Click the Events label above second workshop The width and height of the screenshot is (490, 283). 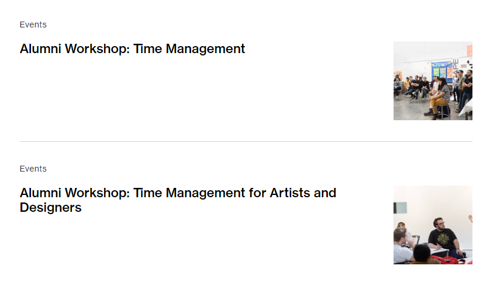(x=33, y=169)
